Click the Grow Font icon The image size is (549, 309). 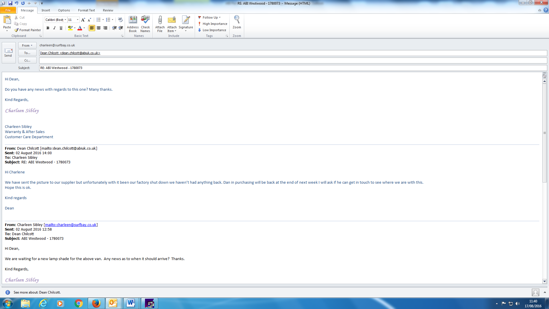[x=83, y=20]
